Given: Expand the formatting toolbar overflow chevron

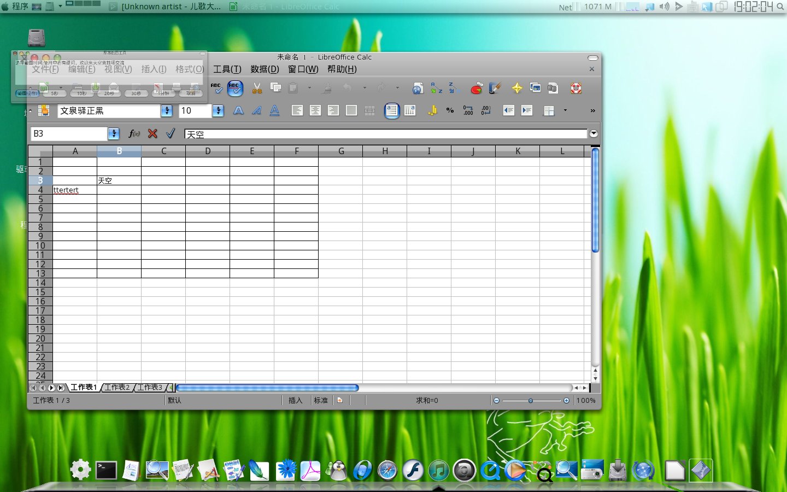Looking at the screenshot, I should (x=592, y=110).
